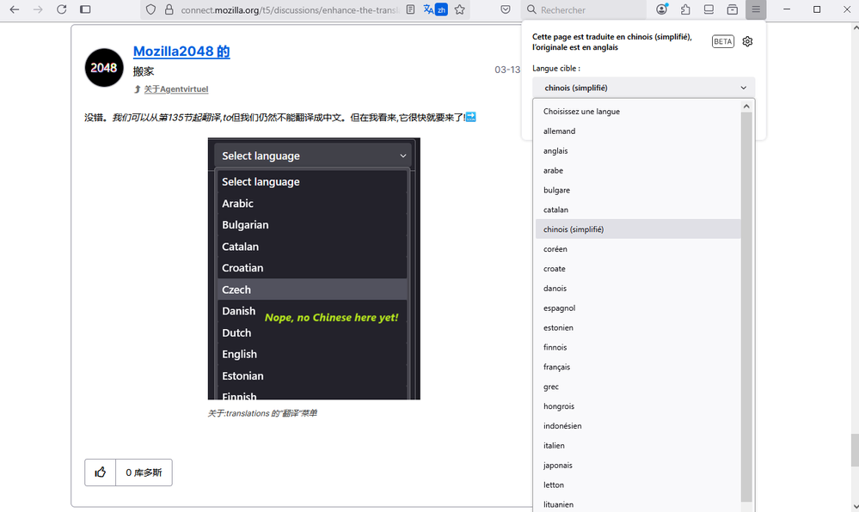Open the Firefox account icon

(662, 9)
